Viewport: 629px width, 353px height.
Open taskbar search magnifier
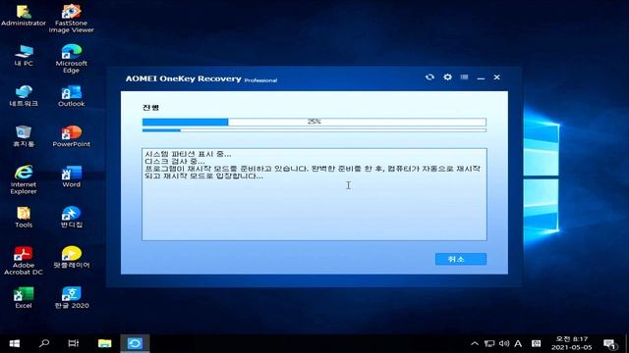pos(44,343)
